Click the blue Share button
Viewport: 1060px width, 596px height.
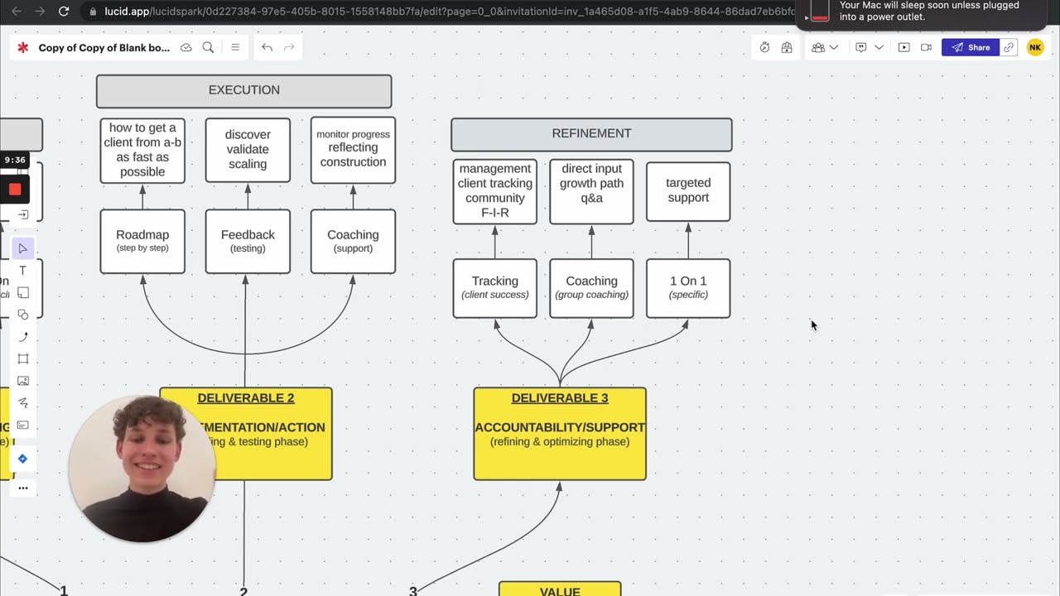[x=971, y=47]
